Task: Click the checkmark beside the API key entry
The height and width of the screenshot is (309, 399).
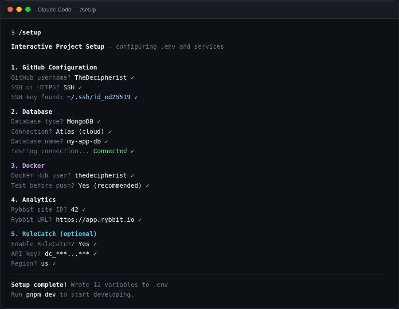Action: coord(96,254)
